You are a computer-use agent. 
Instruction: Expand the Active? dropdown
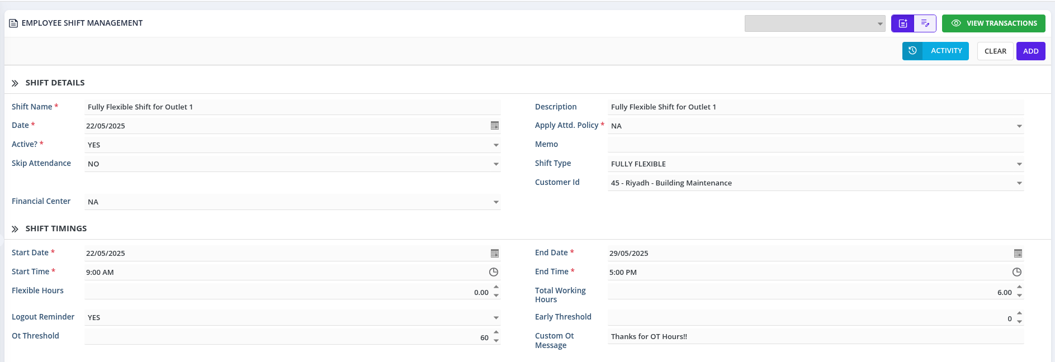tap(496, 145)
